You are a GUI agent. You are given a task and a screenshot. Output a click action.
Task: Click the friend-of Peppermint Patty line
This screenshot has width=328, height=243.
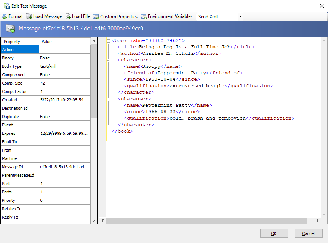click(x=183, y=73)
